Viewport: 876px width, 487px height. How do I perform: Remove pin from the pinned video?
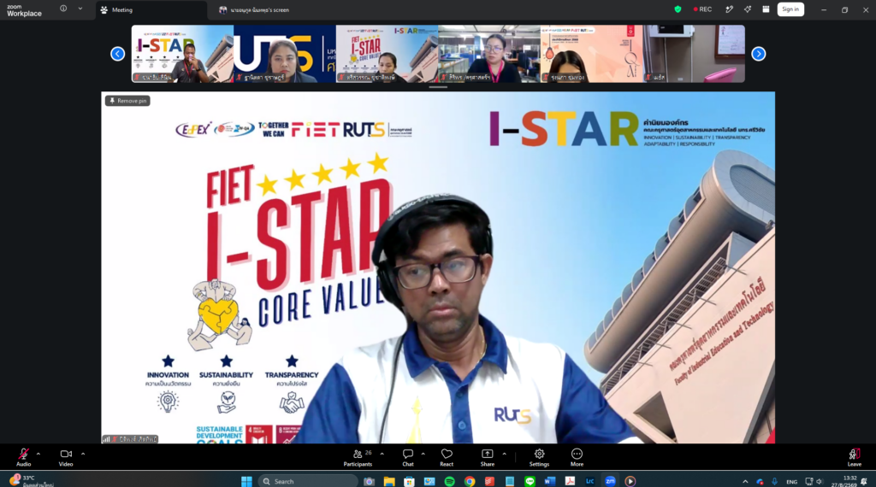(128, 101)
